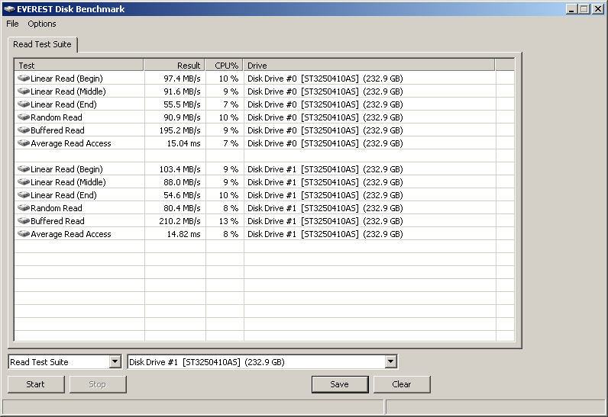The image size is (608, 417).
Task: Click the Disk Drive #1 combo box text
Action: tap(207, 362)
